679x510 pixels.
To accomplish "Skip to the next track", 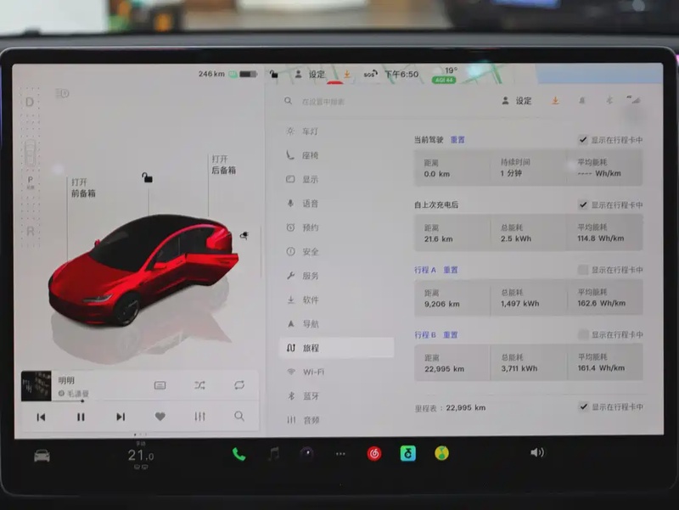I will [121, 417].
